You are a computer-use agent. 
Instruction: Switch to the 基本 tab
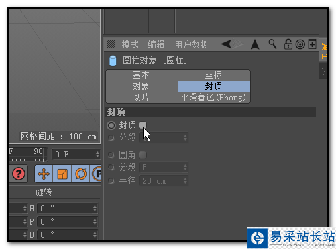(142, 75)
